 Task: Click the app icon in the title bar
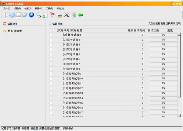pyautogui.click(x=3, y=4)
